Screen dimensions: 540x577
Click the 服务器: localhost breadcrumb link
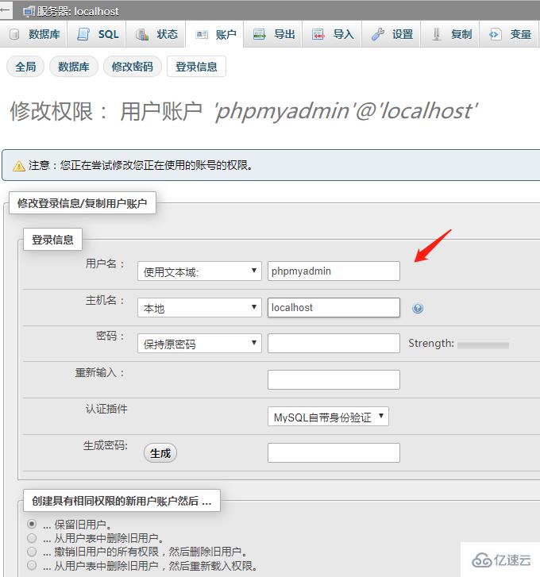(78, 11)
